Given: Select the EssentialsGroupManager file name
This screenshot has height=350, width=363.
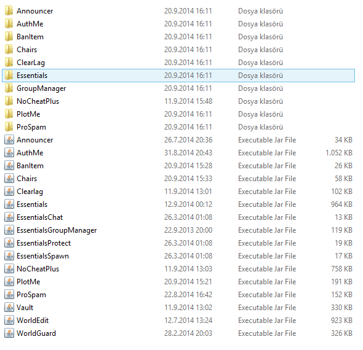Looking at the screenshot, I should (57, 230).
